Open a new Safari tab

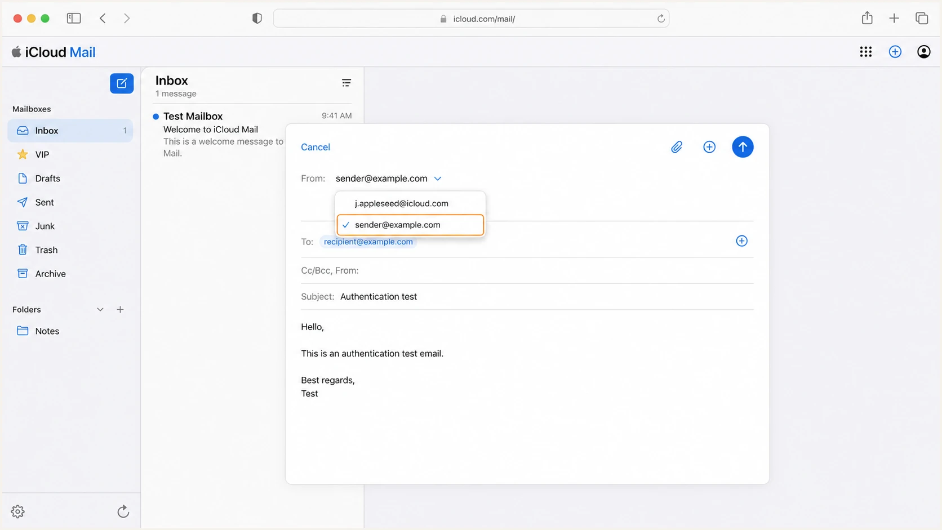coord(894,18)
